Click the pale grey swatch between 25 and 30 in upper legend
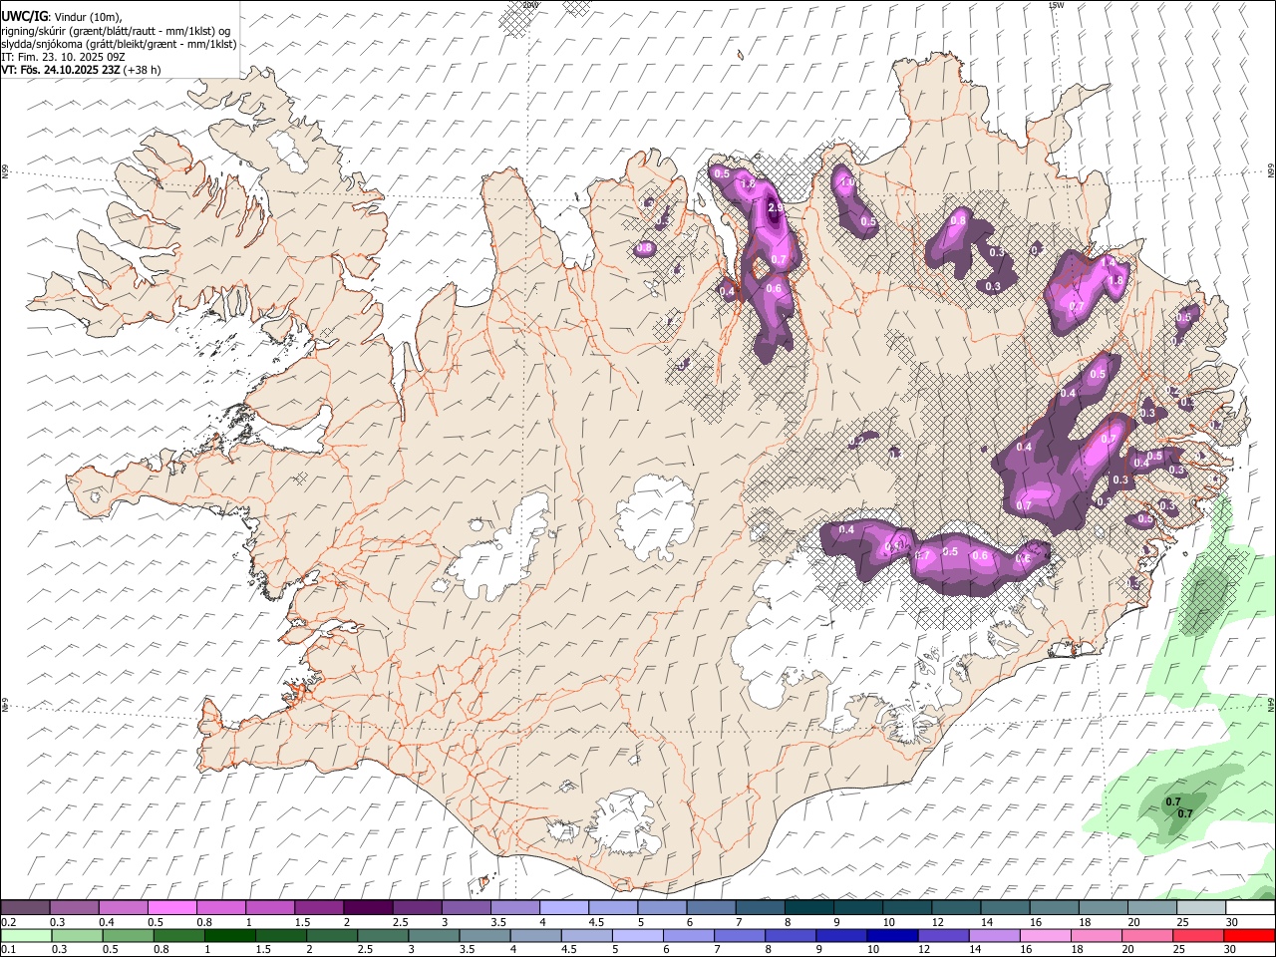The height and width of the screenshot is (957, 1276). click(x=1201, y=907)
